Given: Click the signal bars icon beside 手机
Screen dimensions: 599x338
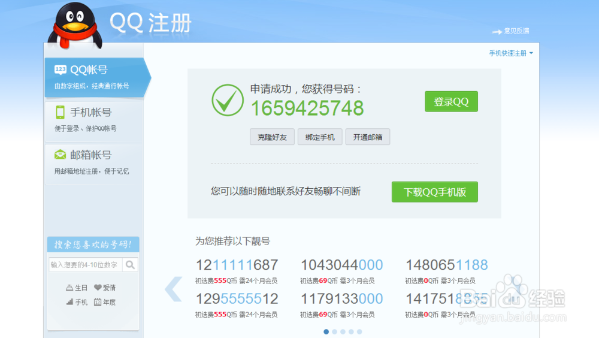Looking at the screenshot, I should pos(69,302).
